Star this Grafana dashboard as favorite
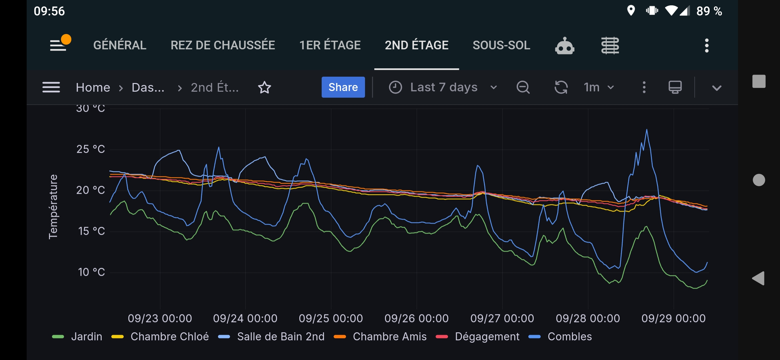Screen dimensions: 780x360 265,87
